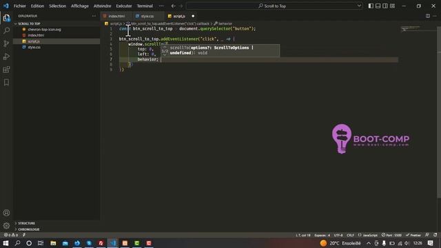Change the UTF-8 encoding
This screenshot has height=248, width=441.
[x=338, y=235]
